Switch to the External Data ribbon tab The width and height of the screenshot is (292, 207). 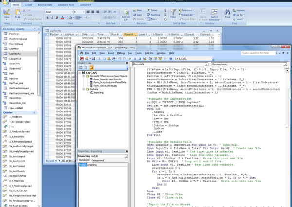(x=45, y=5)
